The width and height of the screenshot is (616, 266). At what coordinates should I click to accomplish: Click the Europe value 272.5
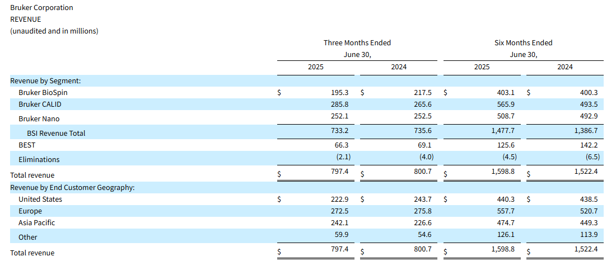click(x=340, y=211)
